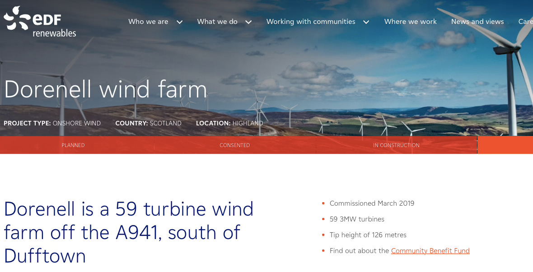
Task: Click the Dorenell is a 59 turbine heading
Action: coord(129,232)
